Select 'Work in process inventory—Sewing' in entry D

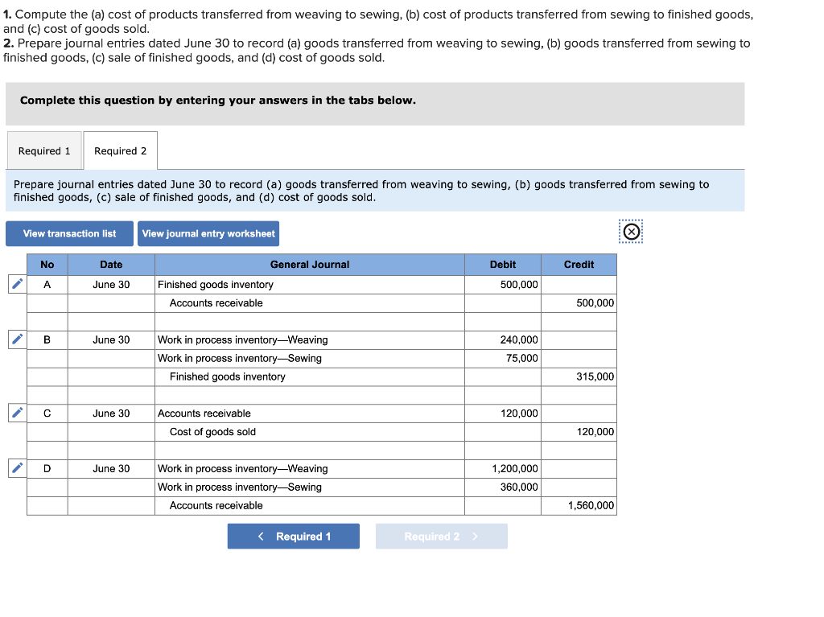[310, 487]
